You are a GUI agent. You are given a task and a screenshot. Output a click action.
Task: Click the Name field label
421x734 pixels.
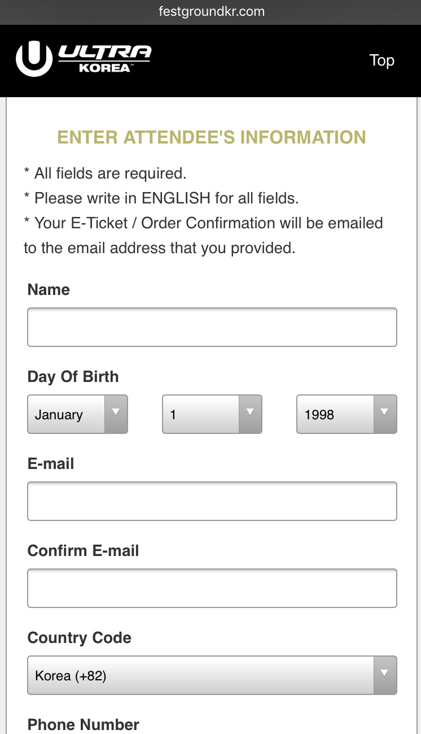[49, 290]
